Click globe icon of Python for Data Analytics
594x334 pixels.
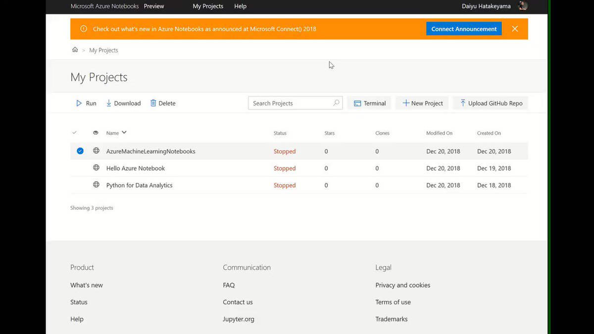coord(96,185)
